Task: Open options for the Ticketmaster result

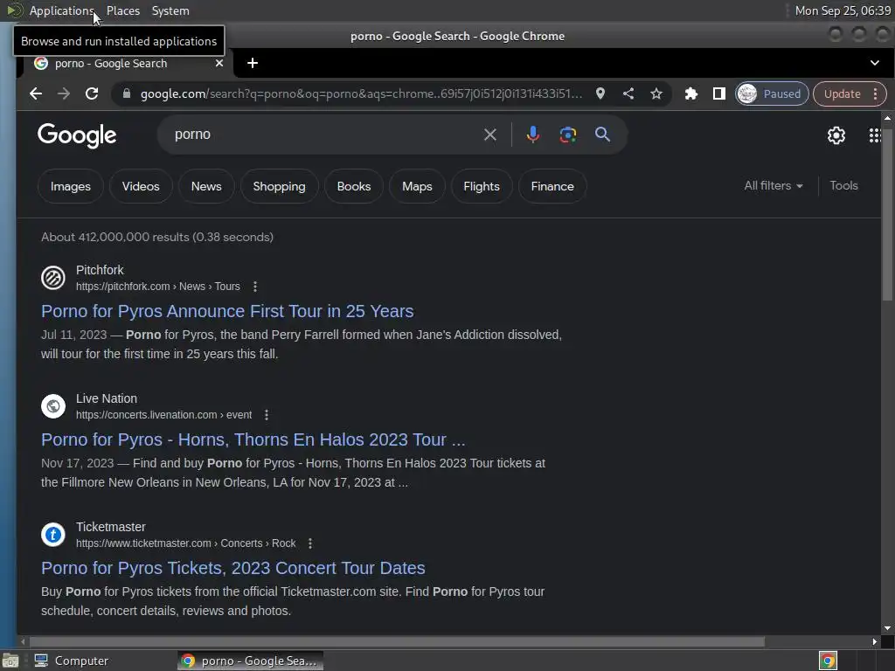Action: [x=310, y=543]
